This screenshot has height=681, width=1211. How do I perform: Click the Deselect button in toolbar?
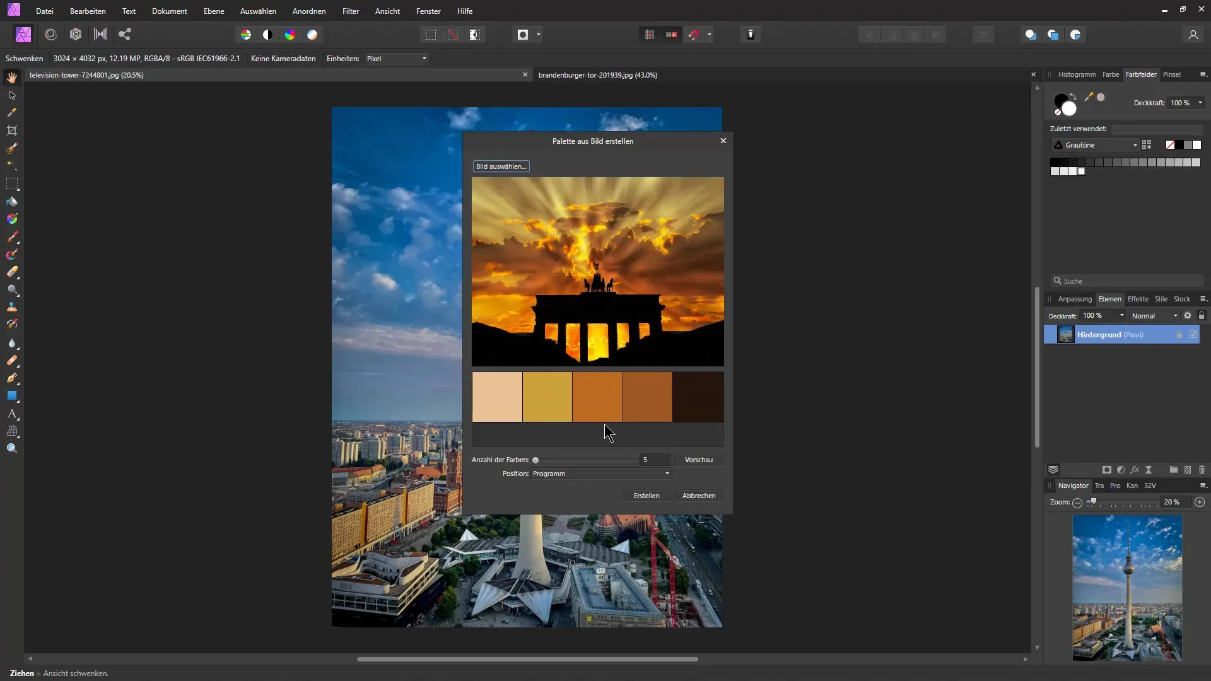(453, 35)
